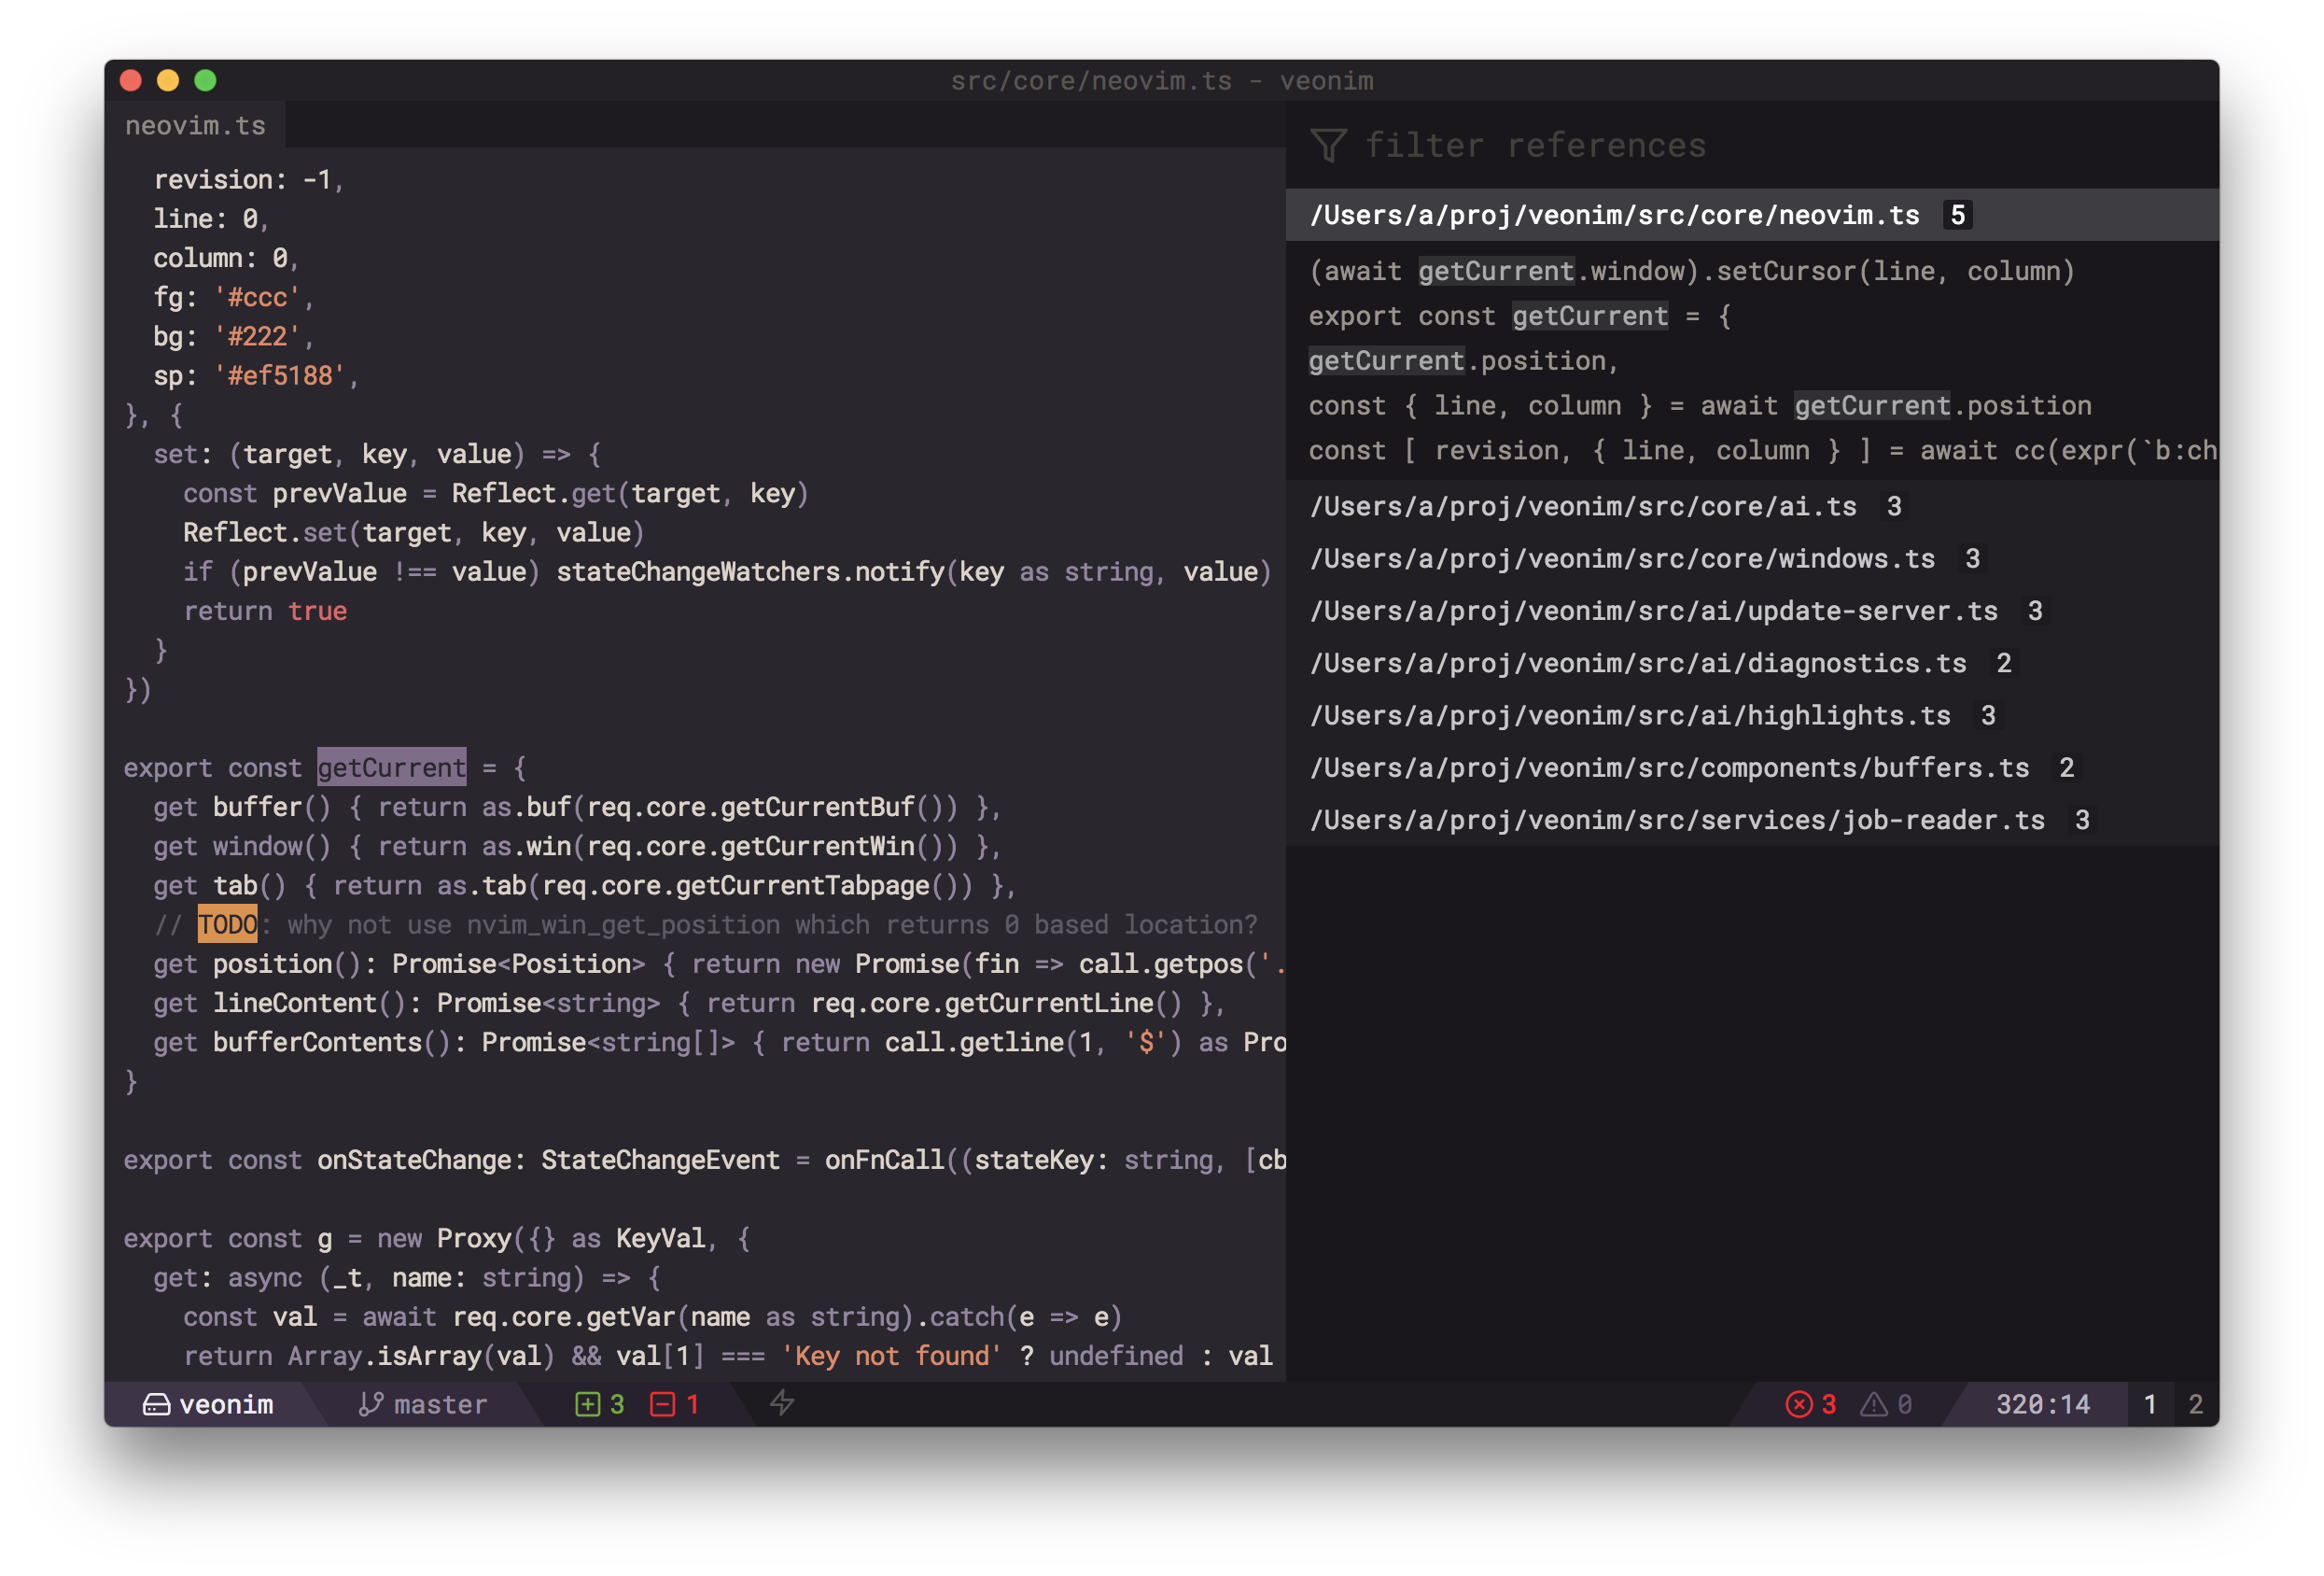The height and width of the screenshot is (1576, 2324).
Task: Expand the ai.ts references group
Action: (x=1583, y=506)
